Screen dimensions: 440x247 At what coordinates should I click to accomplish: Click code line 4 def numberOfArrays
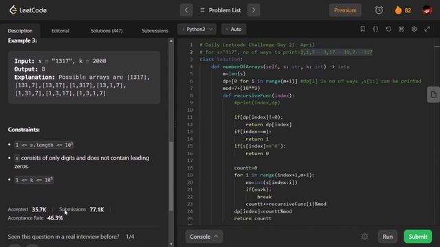[x=280, y=67]
